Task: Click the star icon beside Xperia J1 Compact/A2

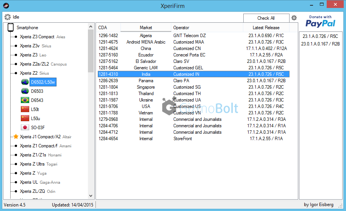Action: [16, 136]
